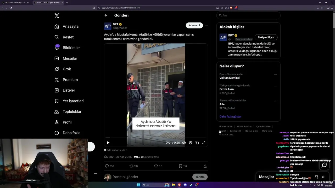The image size is (335, 188).
Task: Open new message compose icon in Mesajlar
Action: 316,177
